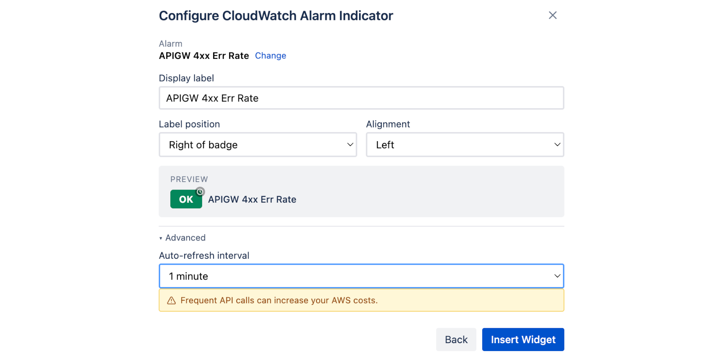Click the disclosure triangle next to Advanced

160,237
